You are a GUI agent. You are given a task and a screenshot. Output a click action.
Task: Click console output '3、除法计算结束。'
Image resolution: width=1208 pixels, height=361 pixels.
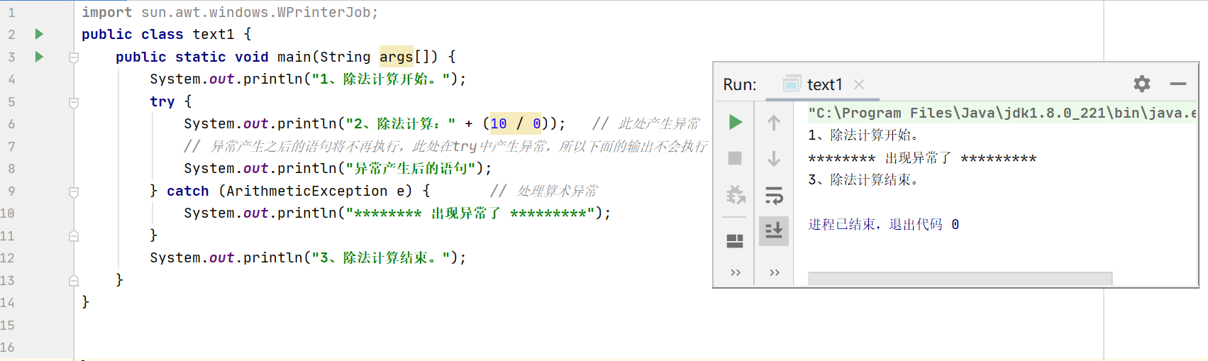[864, 179]
